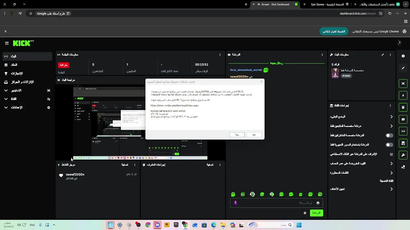Toggle emotes-only chat switch

click(389, 145)
